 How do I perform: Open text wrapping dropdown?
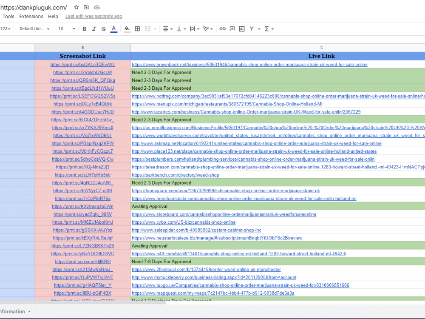pyautogui.click(x=194, y=29)
